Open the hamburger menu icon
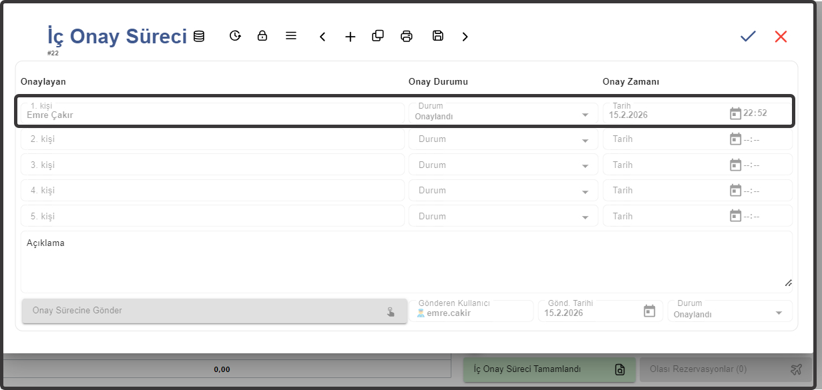 tap(291, 36)
